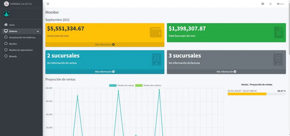Click the Septiembre 2022 label

pos(57,20)
